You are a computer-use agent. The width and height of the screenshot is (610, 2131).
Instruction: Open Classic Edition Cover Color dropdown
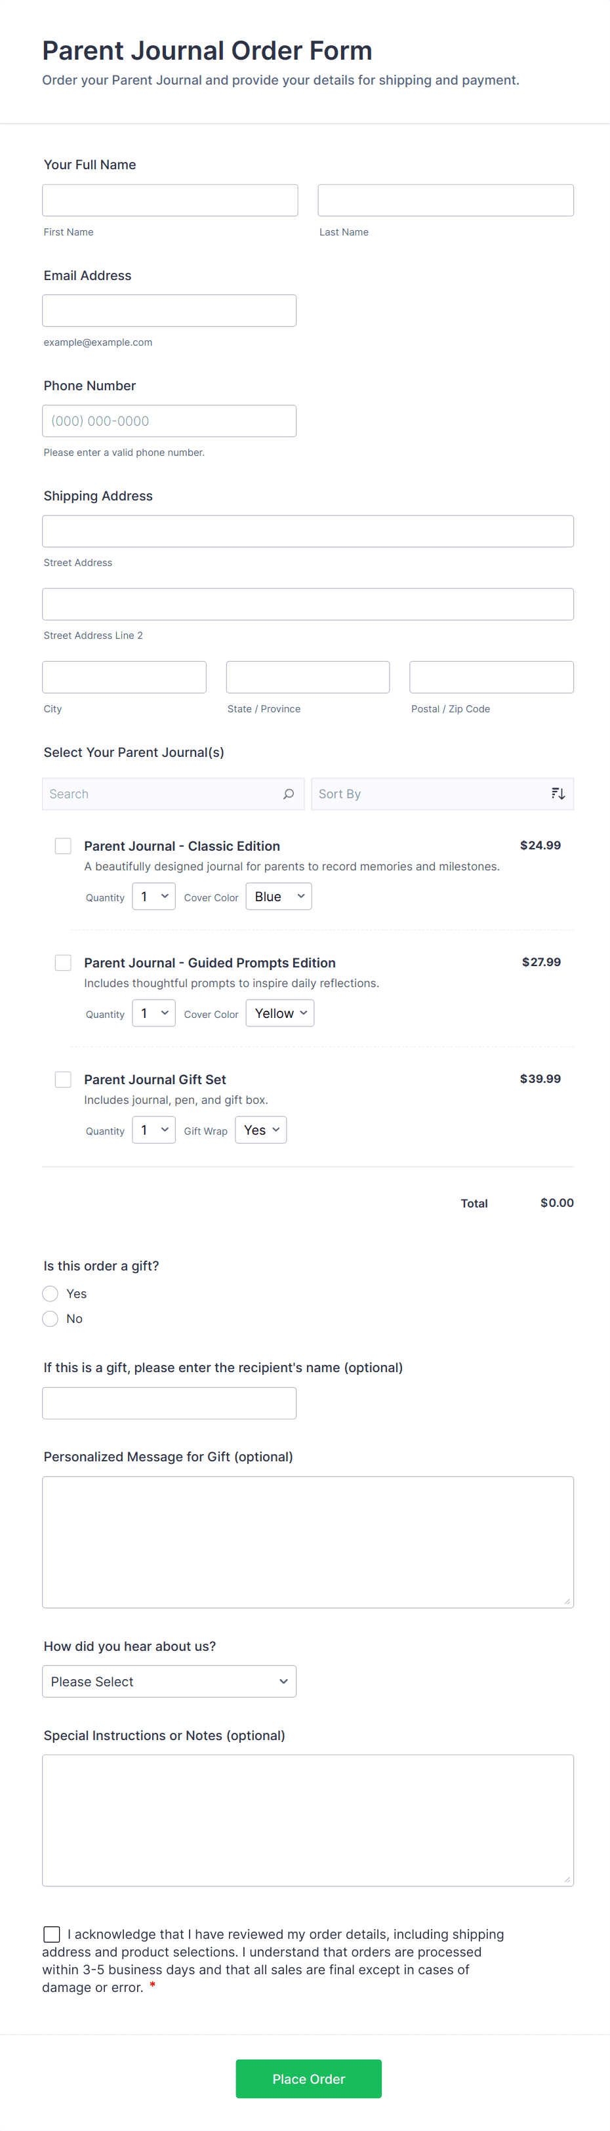(279, 897)
